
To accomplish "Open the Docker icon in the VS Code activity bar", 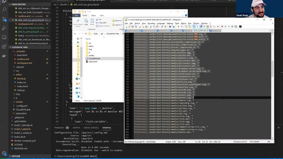I will pyautogui.click(x=4, y=56).
